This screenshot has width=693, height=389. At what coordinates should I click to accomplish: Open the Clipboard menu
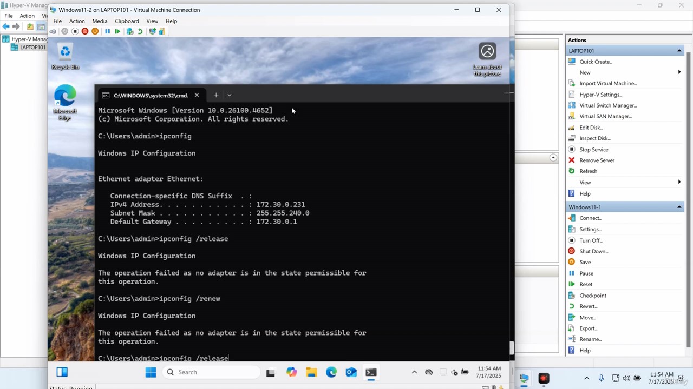tap(127, 21)
